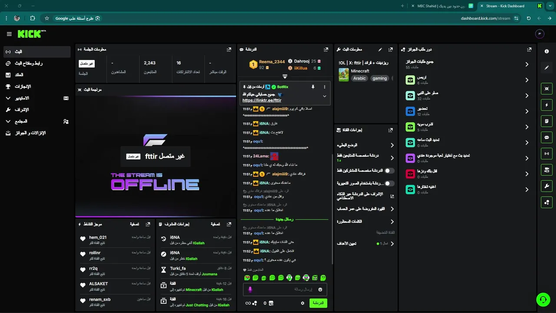This screenshot has height=313, width=556.
Task: Open the linktr.ee/fttir link
Action: tap(262, 100)
